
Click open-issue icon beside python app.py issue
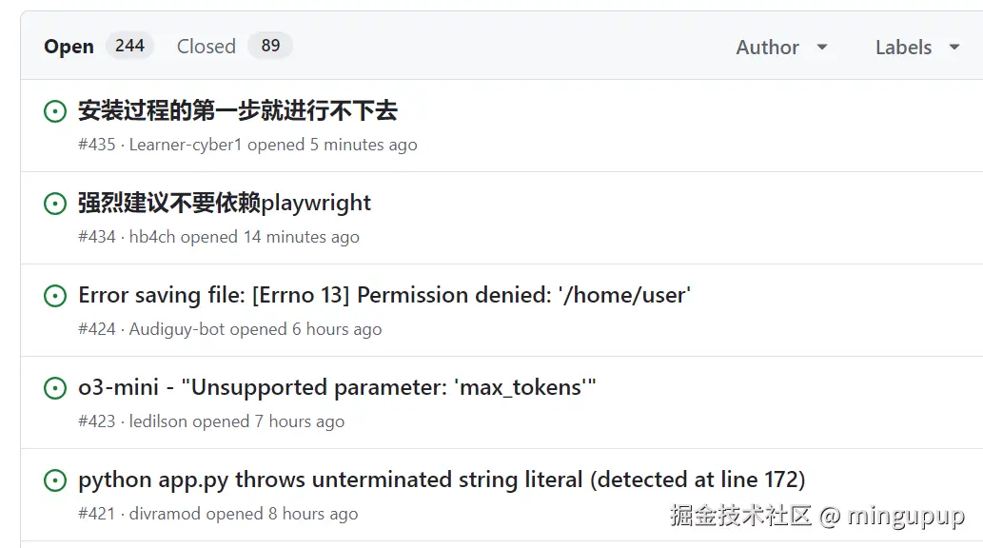pos(55,480)
